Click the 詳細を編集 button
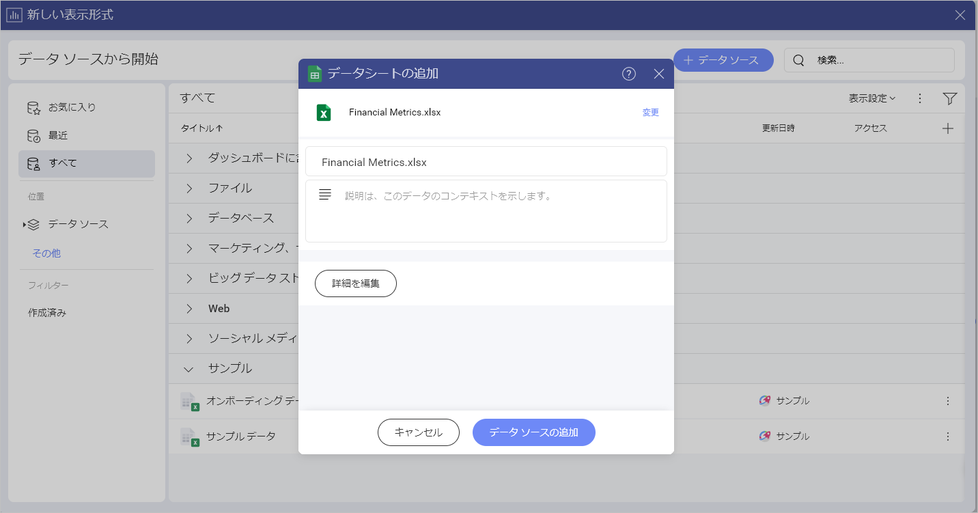This screenshot has width=978, height=513. (356, 283)
